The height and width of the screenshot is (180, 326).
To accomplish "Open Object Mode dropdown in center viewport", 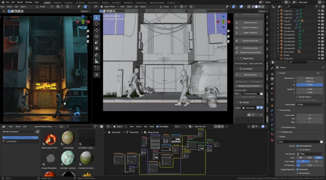I will tap(109, 7).
